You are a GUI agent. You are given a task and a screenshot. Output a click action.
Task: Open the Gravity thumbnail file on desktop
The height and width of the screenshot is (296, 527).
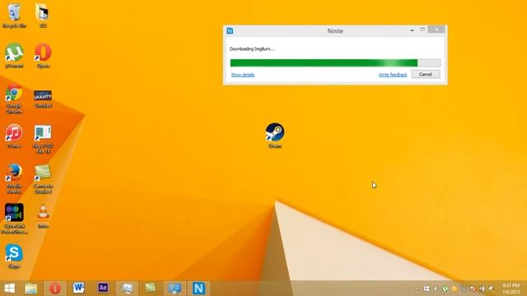(43, 99)
